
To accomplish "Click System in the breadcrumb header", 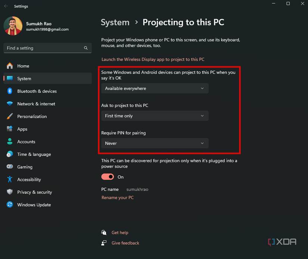I will [115, 22].
